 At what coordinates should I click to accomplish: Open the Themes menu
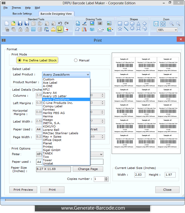[x=16, y=8]
